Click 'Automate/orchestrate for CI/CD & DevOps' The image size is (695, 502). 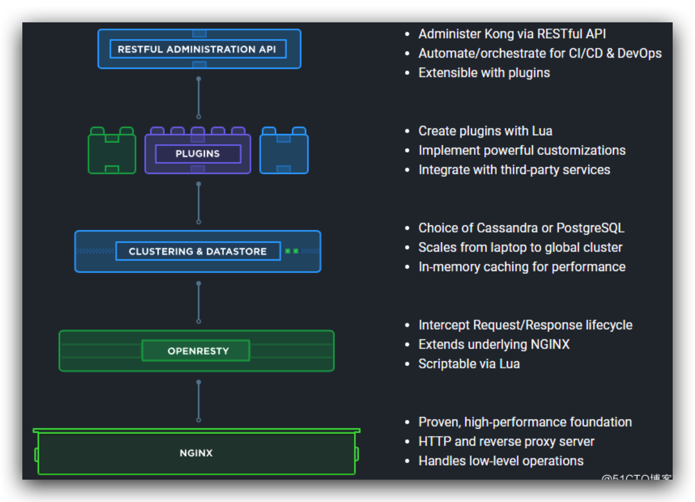coord(540,54)
